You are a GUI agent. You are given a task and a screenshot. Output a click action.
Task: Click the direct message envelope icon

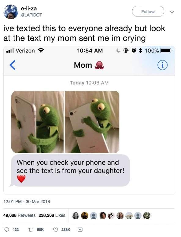[x=80, y=230]
